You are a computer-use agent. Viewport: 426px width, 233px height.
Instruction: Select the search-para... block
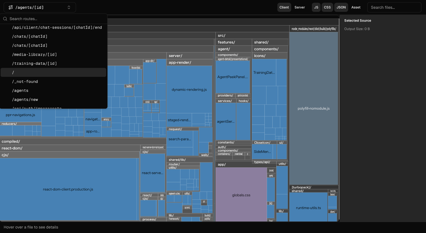[x=180, y=139]
